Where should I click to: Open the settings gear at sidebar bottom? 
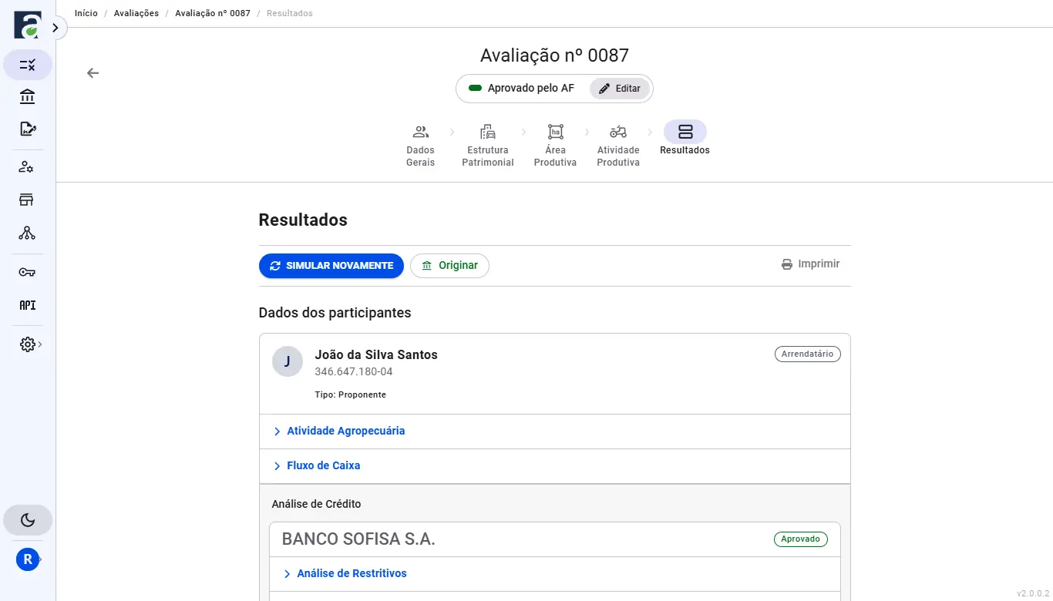[26, 344]
